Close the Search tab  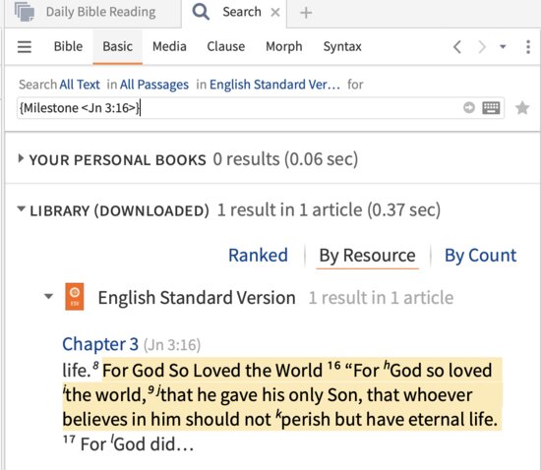tap(275, 13)
